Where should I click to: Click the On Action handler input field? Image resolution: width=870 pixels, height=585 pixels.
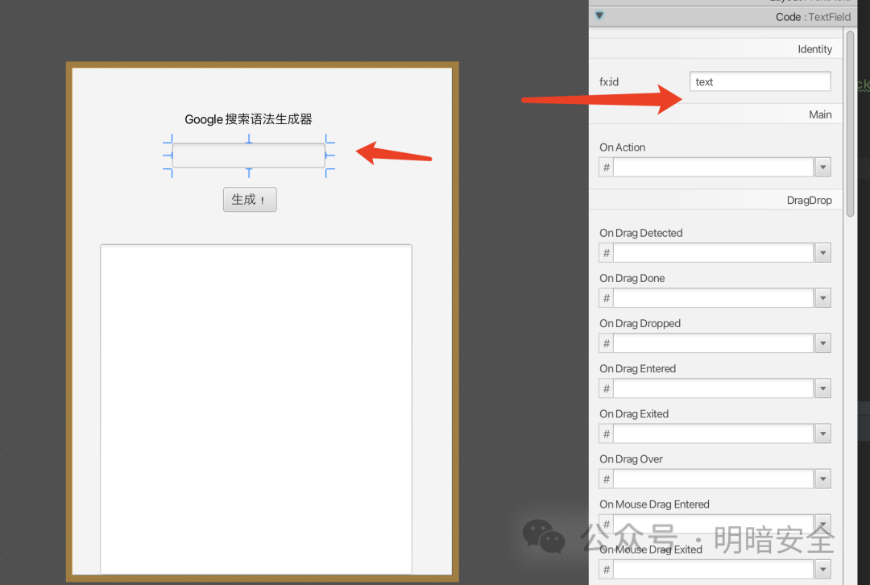pos(713,167)
